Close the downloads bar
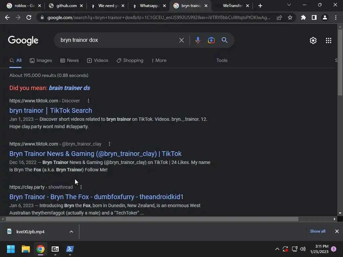The image size is (343, 257). [337, 231]
